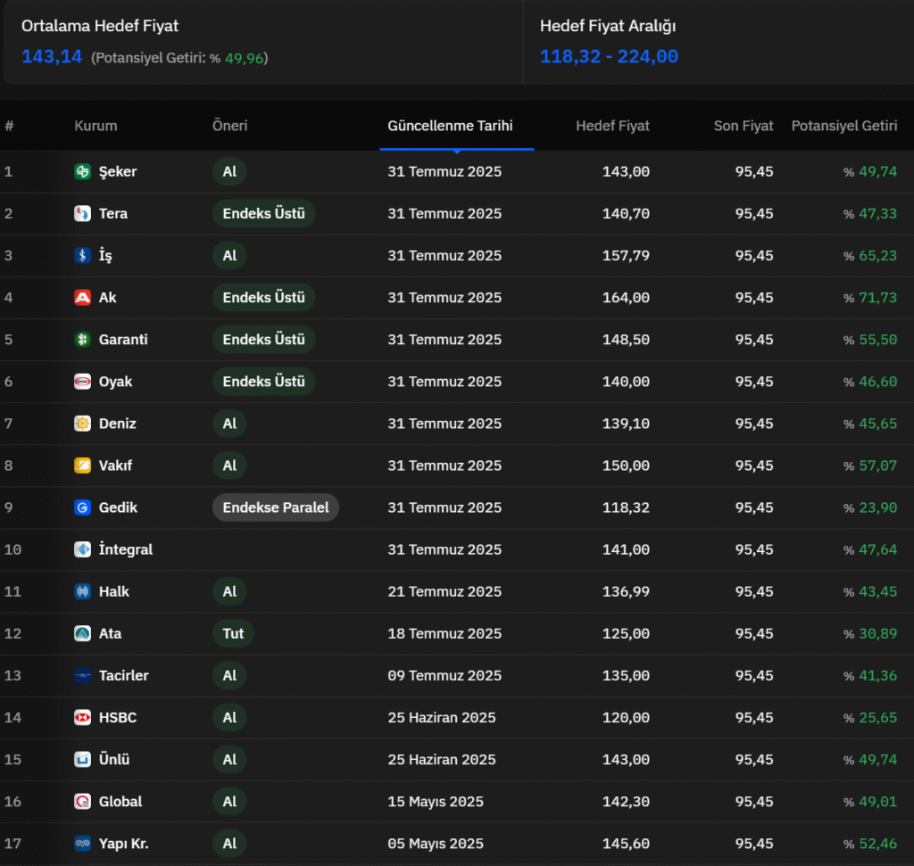Click the blue Gedik G logo
The image size is (914, 866).
point(83,507)
